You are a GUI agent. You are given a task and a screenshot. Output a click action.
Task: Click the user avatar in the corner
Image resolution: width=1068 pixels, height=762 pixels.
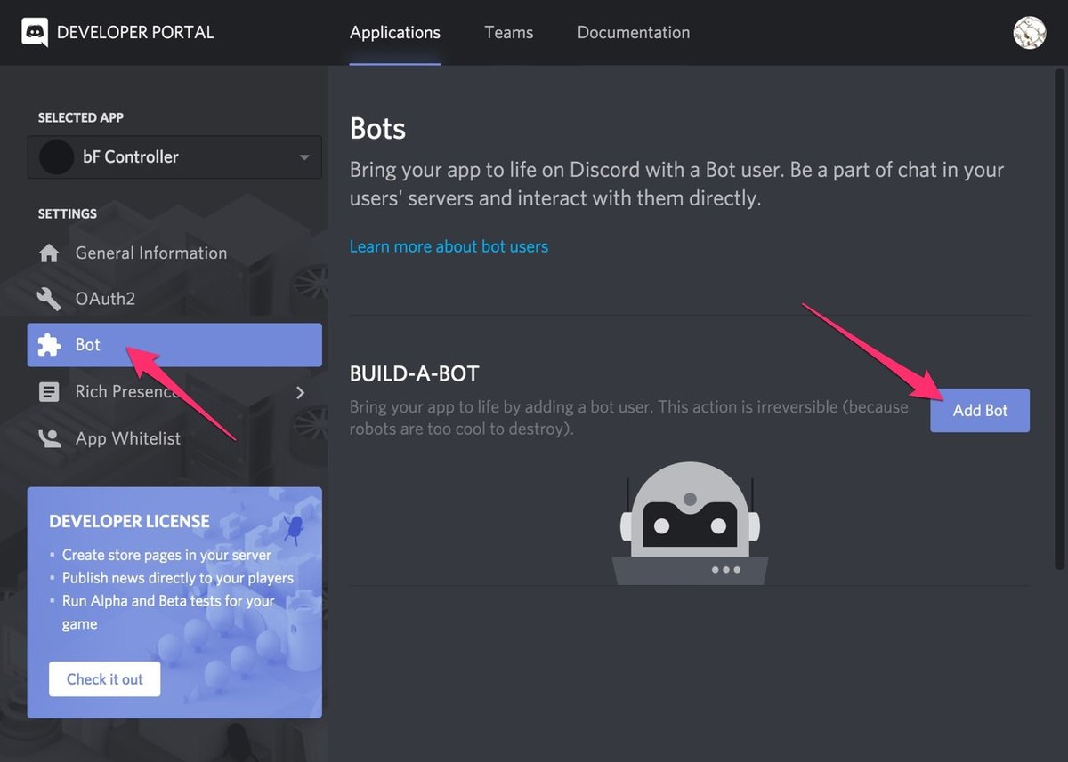tap(1029, 33)
